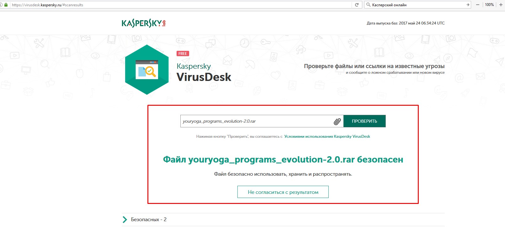Click the search magnifier icon in browser search box
Screen dimensions: 505x240
coord(368,5)
